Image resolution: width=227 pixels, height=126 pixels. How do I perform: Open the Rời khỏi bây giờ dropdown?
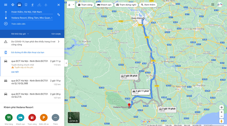pyautogui.click(x=20, y=34)
